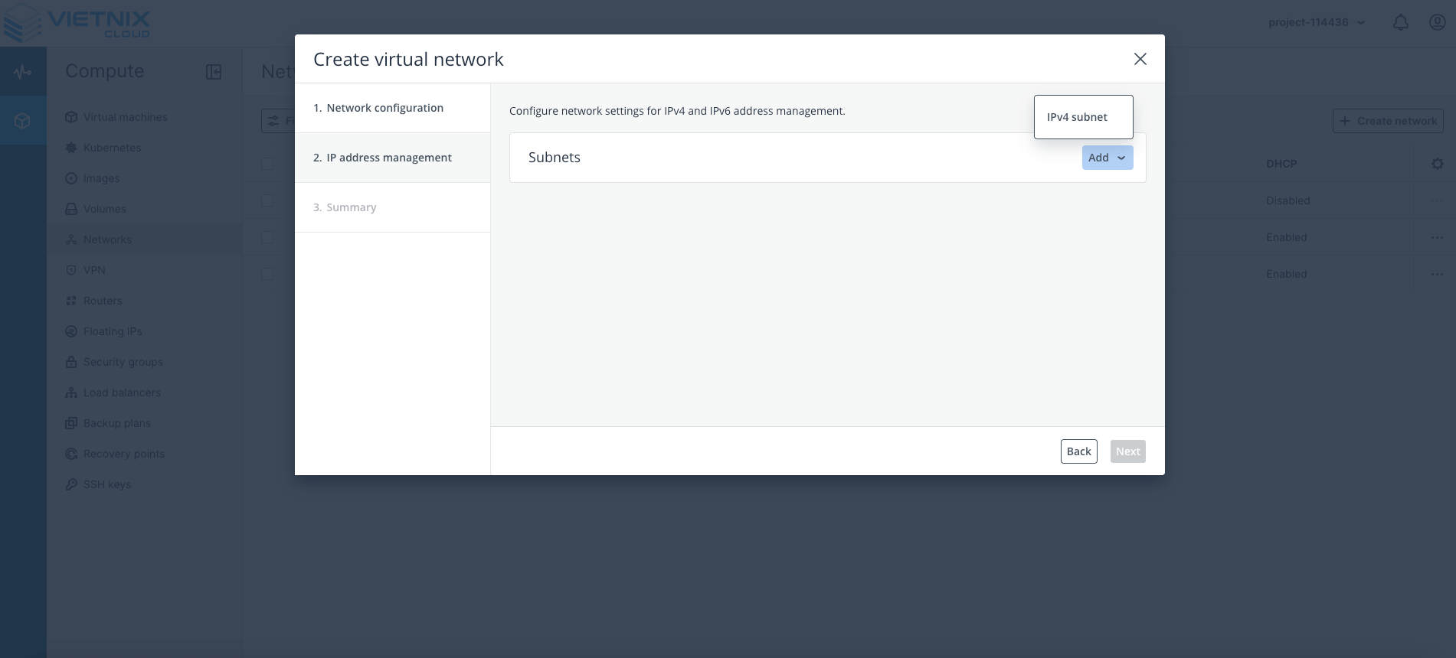Click the Next button

tap(1127, 451)
